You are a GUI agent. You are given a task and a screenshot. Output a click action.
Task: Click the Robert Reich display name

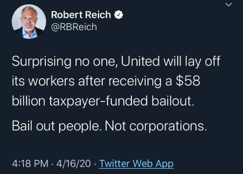coord(81,15)
